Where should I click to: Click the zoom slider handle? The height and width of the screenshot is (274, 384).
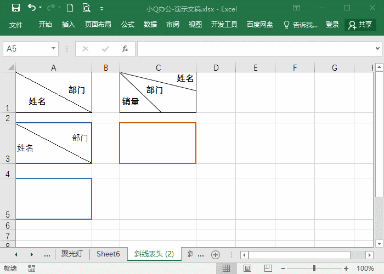tap(314, 269)
